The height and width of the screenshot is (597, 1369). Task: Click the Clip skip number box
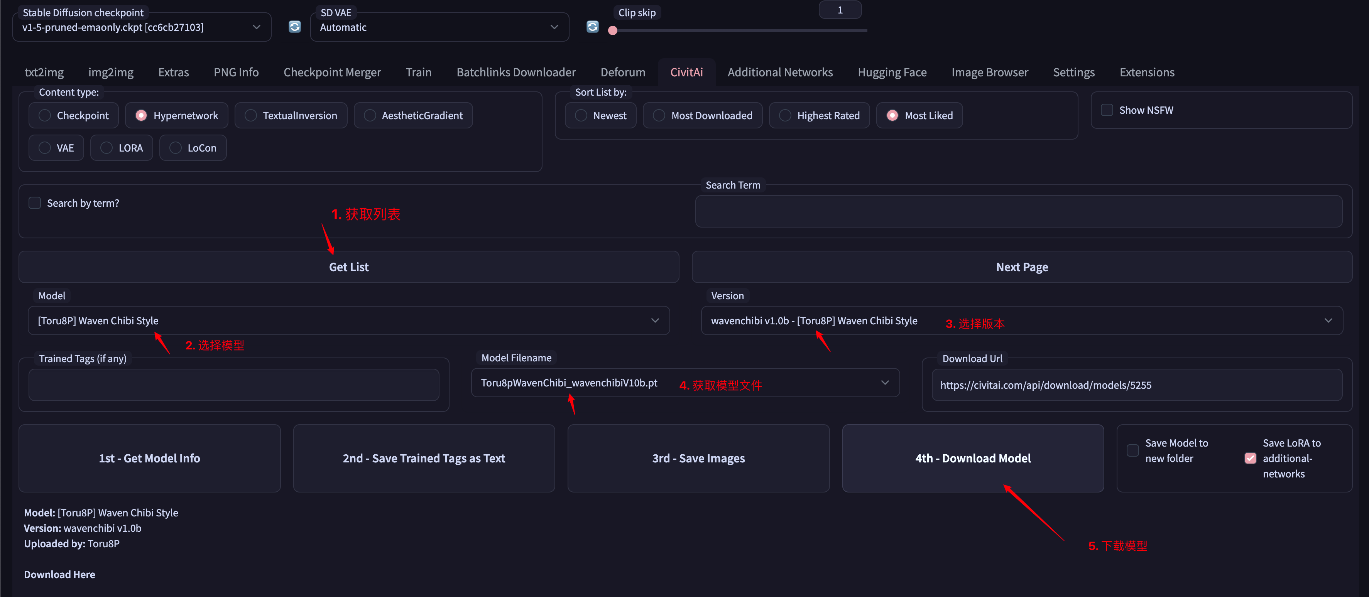click(x=840, y=10)
